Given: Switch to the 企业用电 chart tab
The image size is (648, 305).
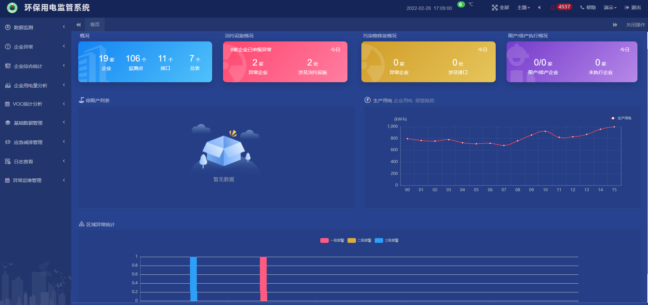Looking at the screenshot, I should coord(403,101).
